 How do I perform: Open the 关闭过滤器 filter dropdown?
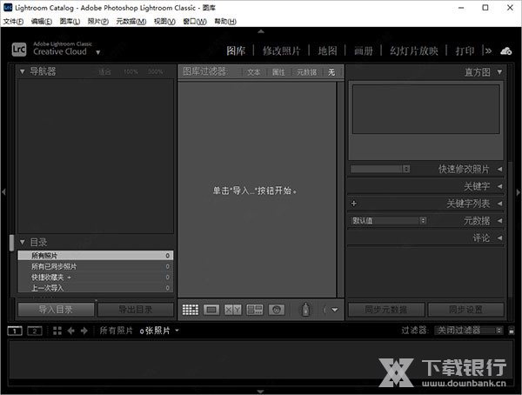[468, 331]
